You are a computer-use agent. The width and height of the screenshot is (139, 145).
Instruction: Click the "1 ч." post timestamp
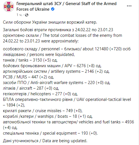(x=19, y=15)
